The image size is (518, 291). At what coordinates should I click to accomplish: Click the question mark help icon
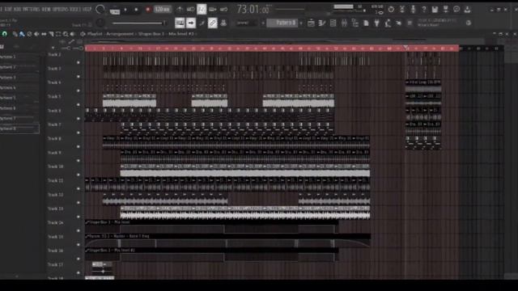424,9
